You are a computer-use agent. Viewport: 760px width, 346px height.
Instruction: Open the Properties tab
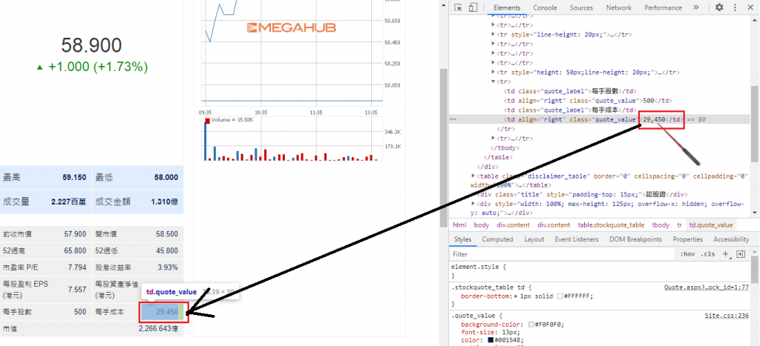(687, 239)
